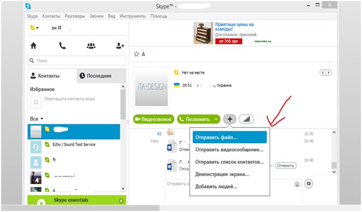Click in the message input box
This screenshot has width=362, height=212.
click(x=233, y=192)
